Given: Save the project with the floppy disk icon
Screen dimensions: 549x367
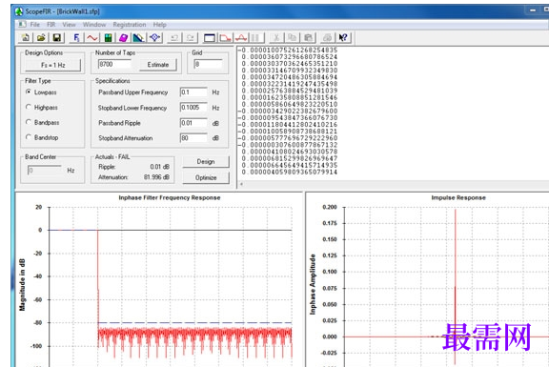Looking at the screenshot, I should click(57, 37).
